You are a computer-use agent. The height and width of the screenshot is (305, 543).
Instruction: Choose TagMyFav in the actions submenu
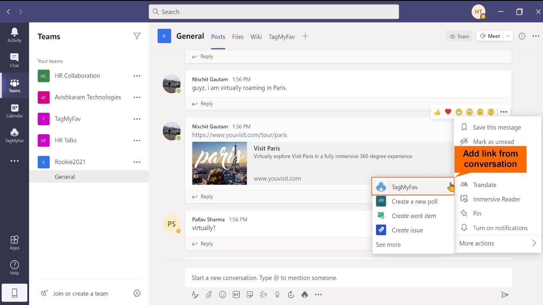(413, 187)
